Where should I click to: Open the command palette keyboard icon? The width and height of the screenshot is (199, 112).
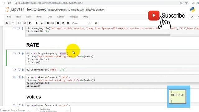click(96, 23)
